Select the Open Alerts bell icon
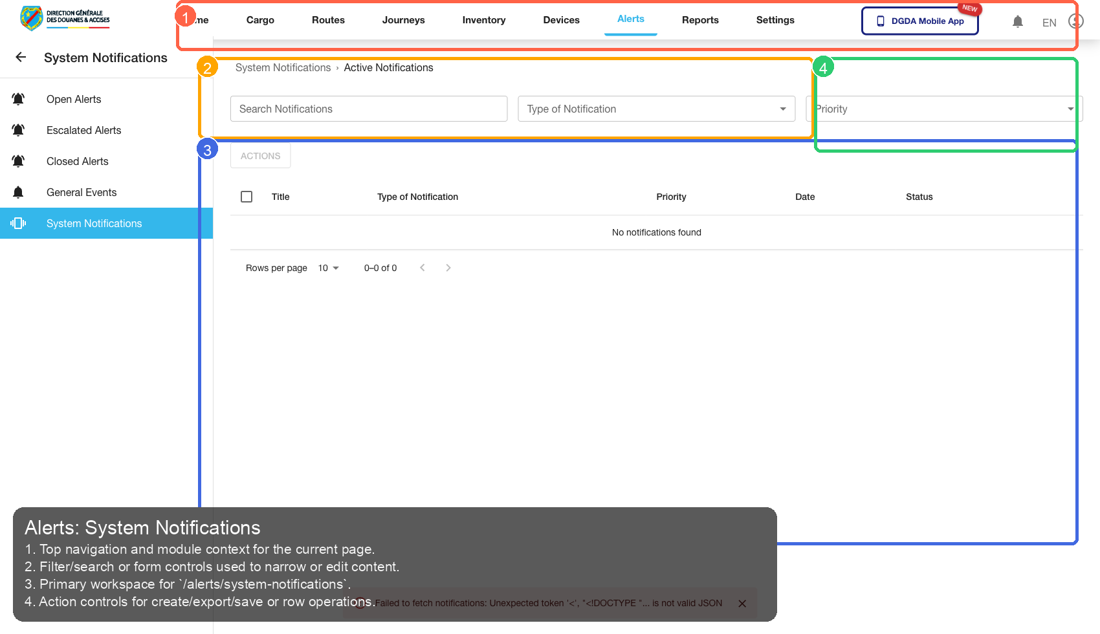Image resolution: width=1100 pixels, height=634 pixels. coord(18,99)
